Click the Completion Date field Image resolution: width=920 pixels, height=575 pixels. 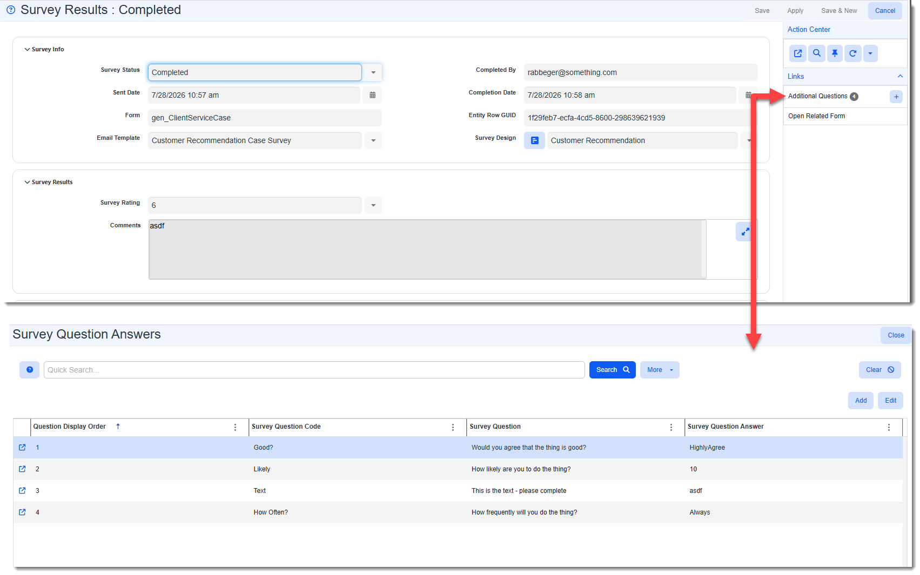630,95
